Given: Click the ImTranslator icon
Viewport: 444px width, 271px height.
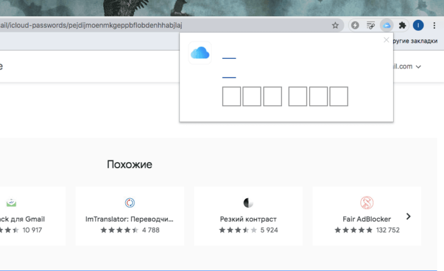Looking at the screenshot, I should pyautogui.click(x=130, y=202).
